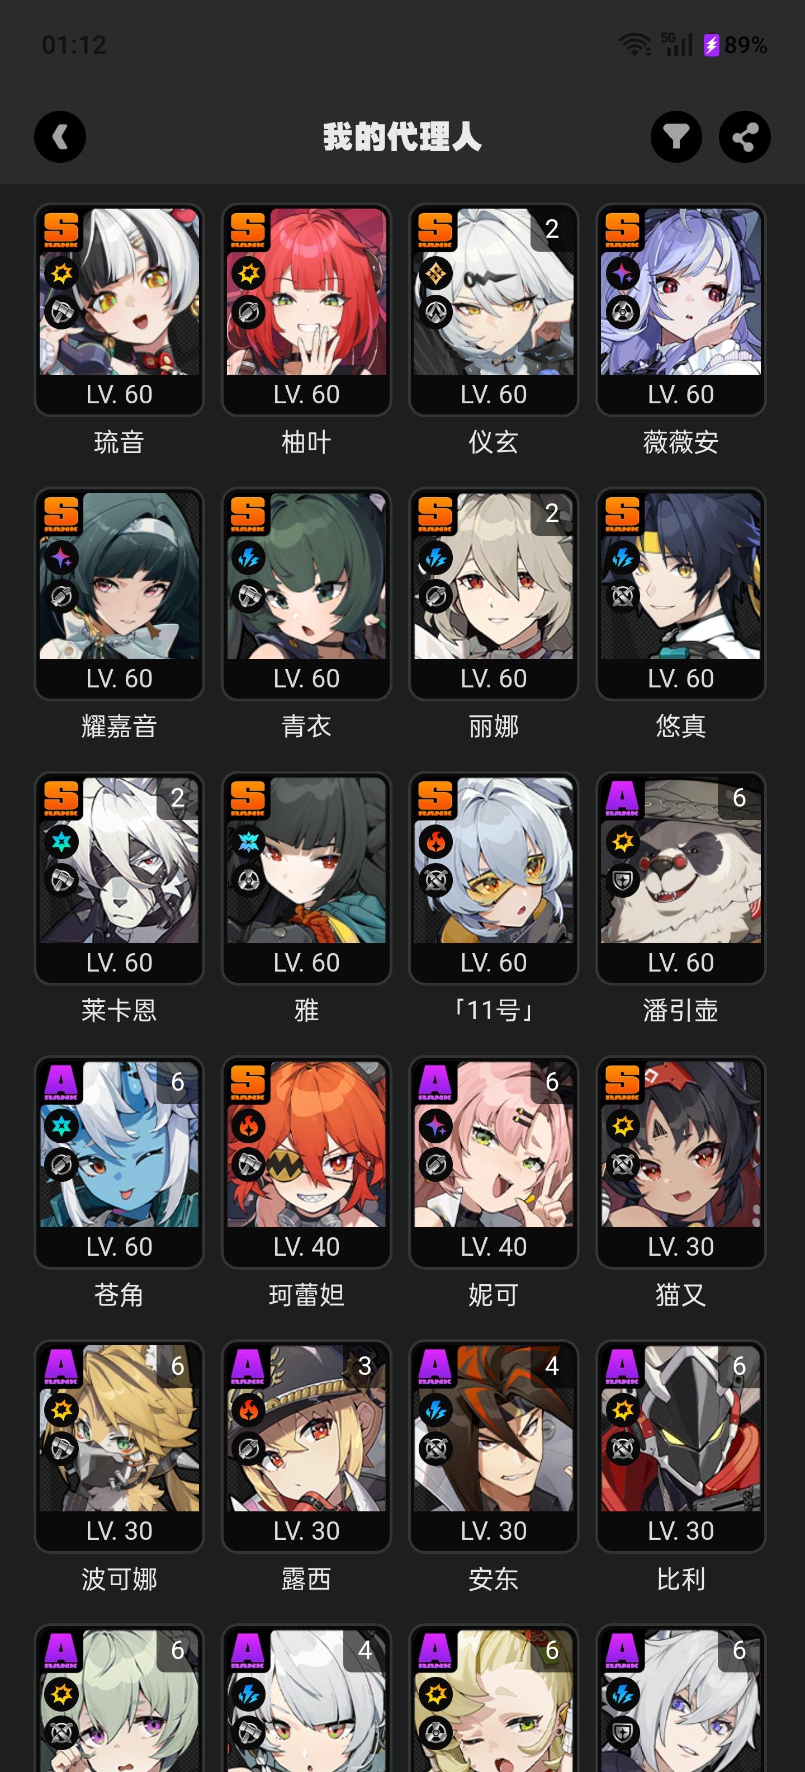Click the 耀嘉音 name label

point(120,727)
